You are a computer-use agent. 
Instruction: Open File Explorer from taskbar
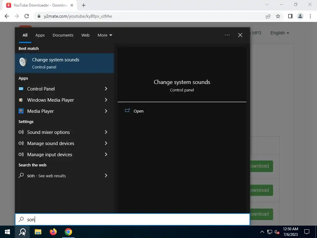pyautogui.click(x=38, y=232)
